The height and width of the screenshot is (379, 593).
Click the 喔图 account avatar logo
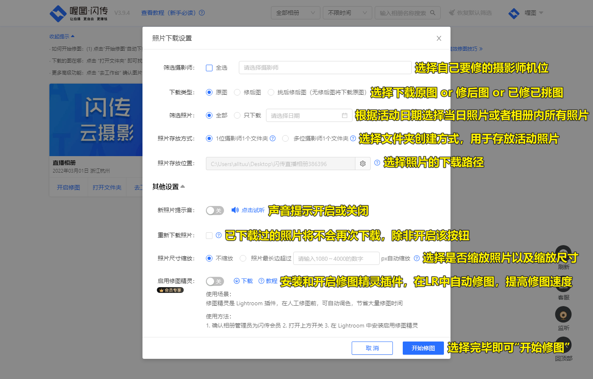pos(514,13)
